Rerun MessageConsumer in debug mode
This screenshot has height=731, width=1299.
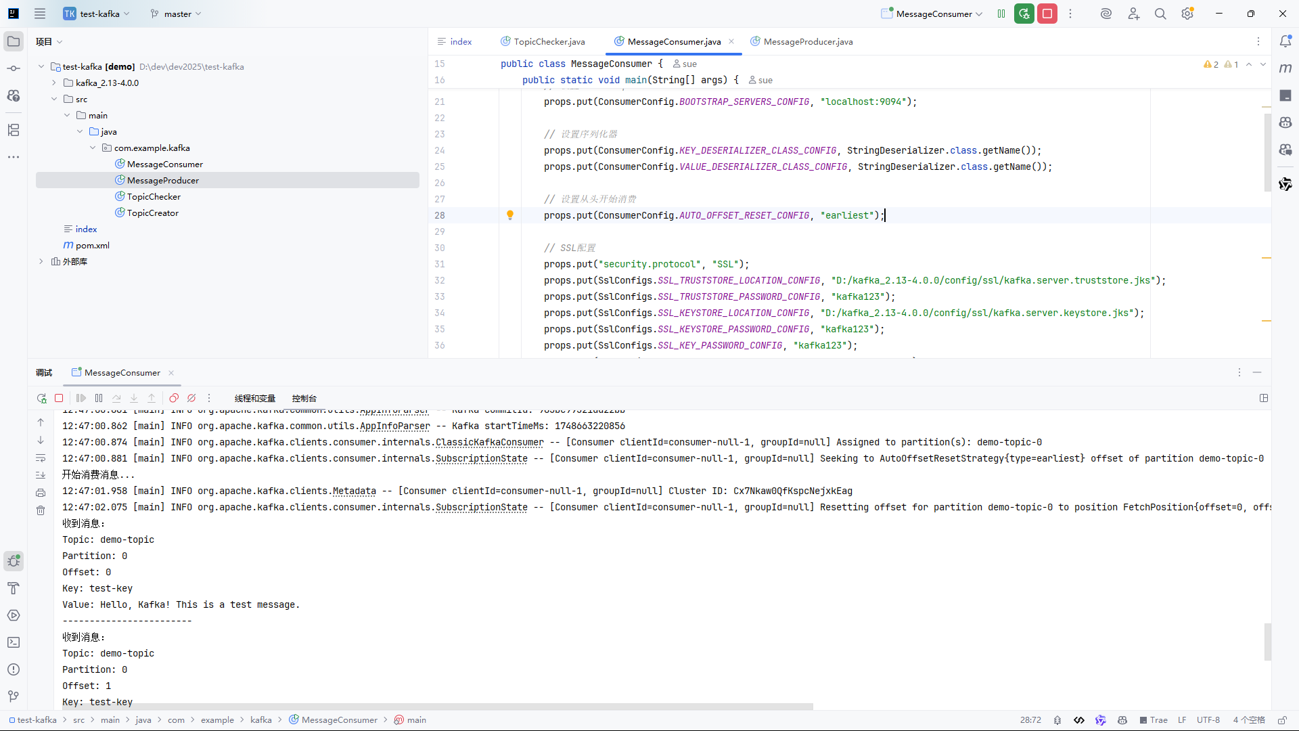(42, 398)
